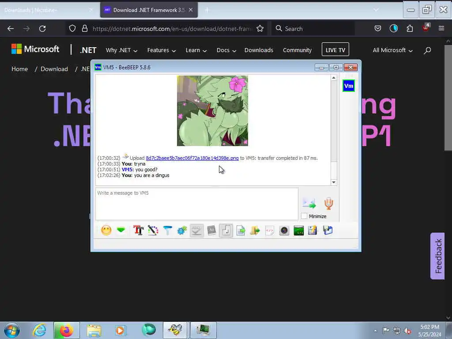Click the LIVE TV button
This screenshot has width=452, height=339.
[x=335, y=49]
